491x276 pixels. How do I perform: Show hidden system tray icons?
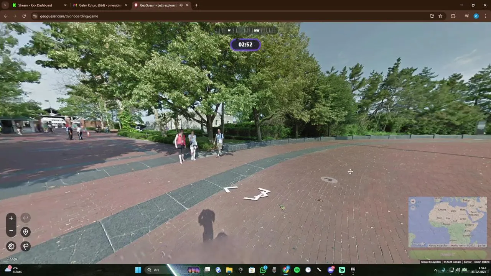[435, 270]
